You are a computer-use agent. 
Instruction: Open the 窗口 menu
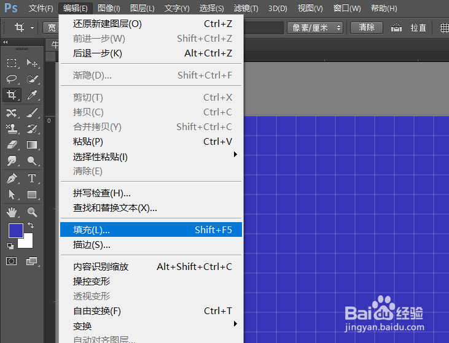tap(347, 9)
